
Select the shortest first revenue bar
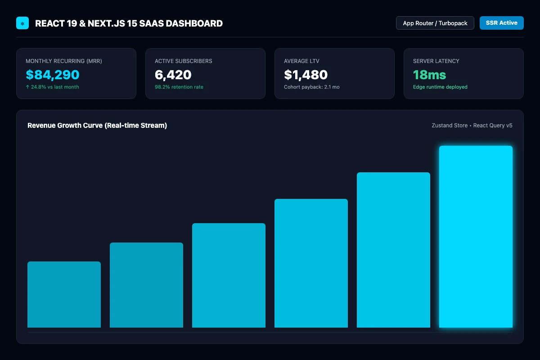(x=64, y=294)
